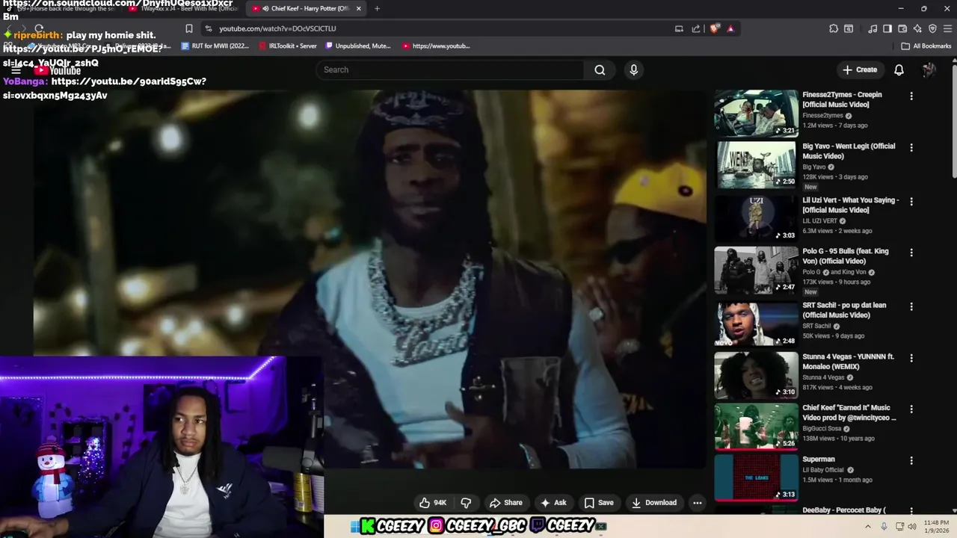Download the current video
This screenshot has height=538, width=957.
[654, 503]
